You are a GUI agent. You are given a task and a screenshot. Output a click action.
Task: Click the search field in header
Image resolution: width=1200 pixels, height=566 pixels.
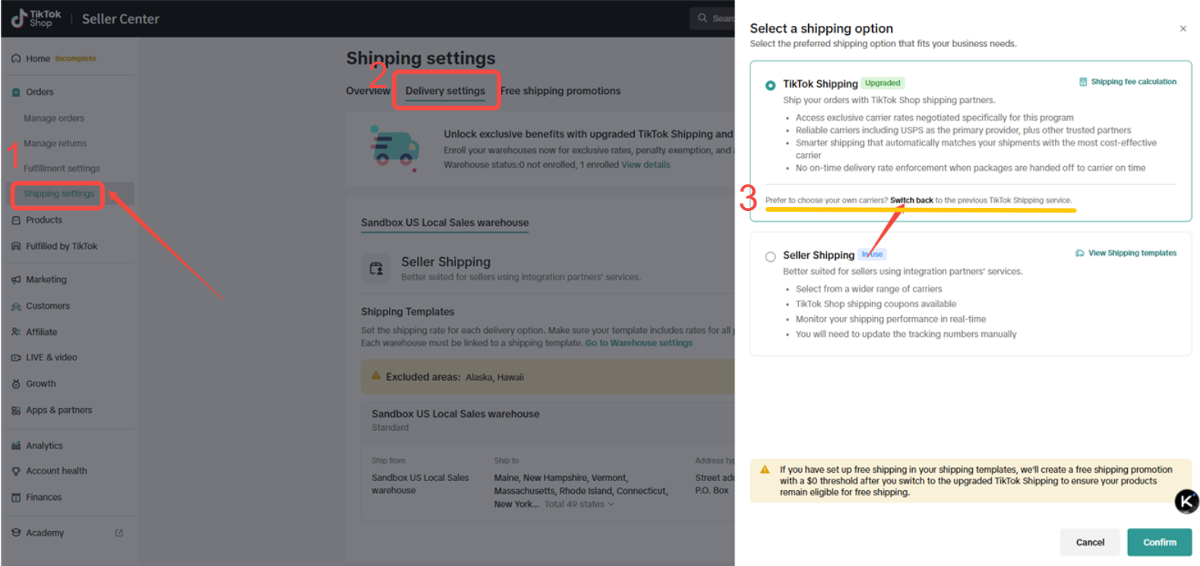click(714, 18)
